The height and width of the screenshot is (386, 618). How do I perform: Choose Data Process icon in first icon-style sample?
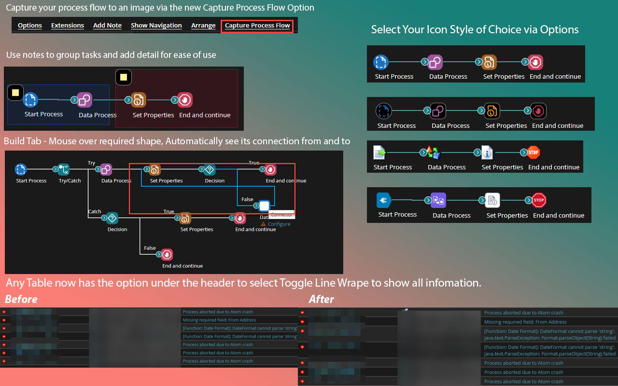tap(435, 62)
